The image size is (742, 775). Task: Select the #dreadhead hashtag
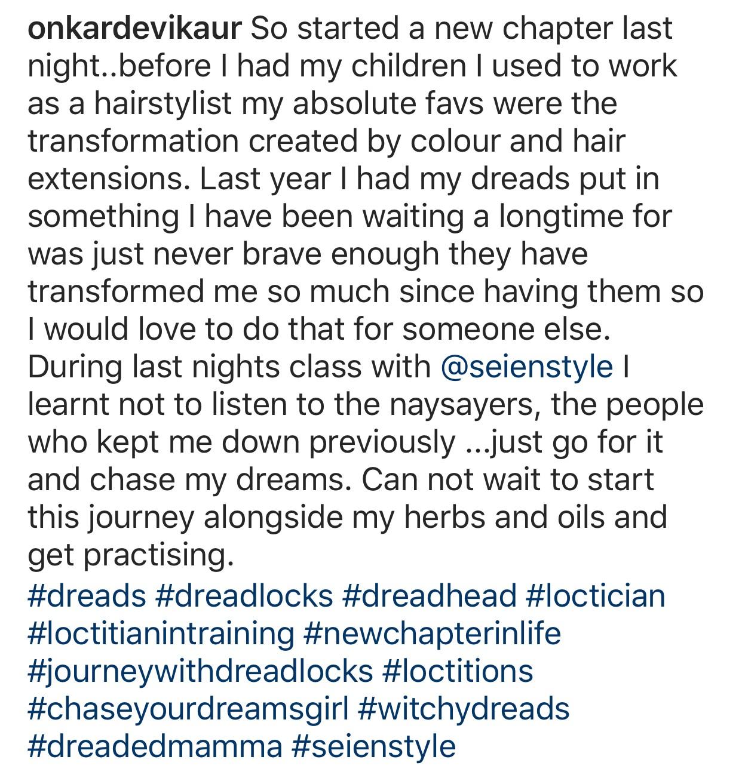430,595
